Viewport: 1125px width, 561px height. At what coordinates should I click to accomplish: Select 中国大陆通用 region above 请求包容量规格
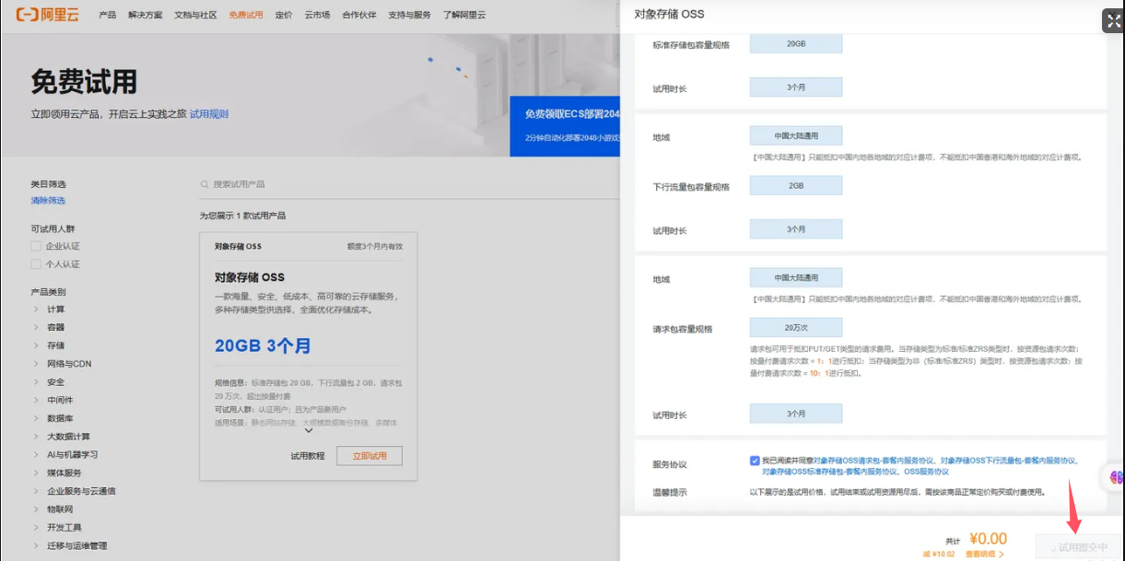pos(796,277)
